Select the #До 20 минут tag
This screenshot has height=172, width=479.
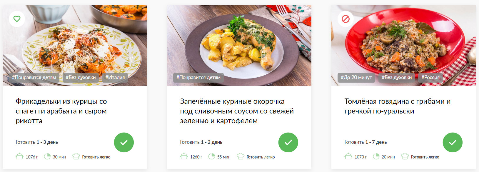[356, 78]
